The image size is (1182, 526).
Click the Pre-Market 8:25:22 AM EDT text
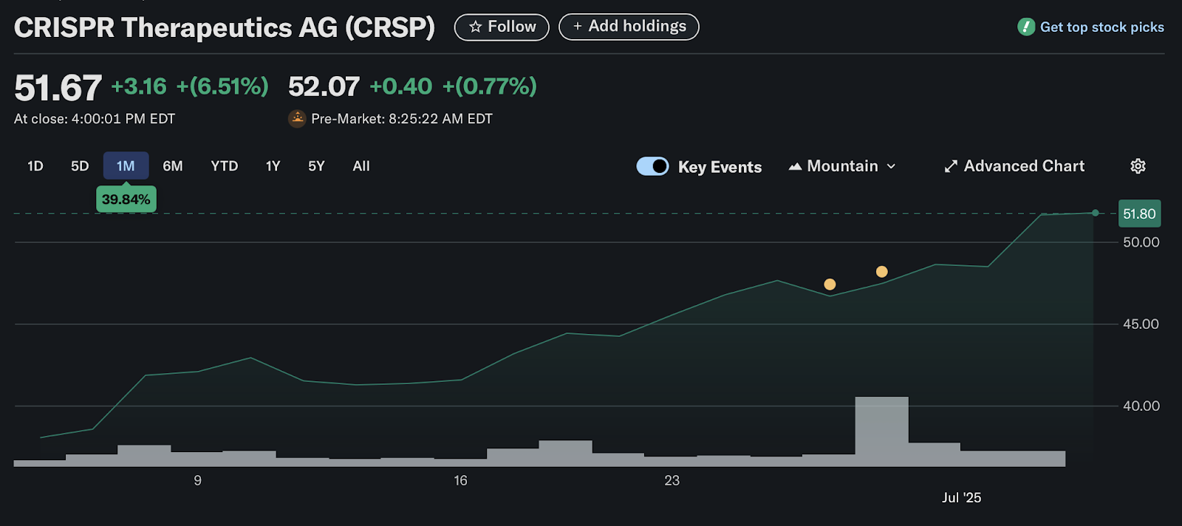(x=402, y=119)
